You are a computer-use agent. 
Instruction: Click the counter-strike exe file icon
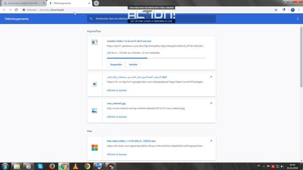95,42
